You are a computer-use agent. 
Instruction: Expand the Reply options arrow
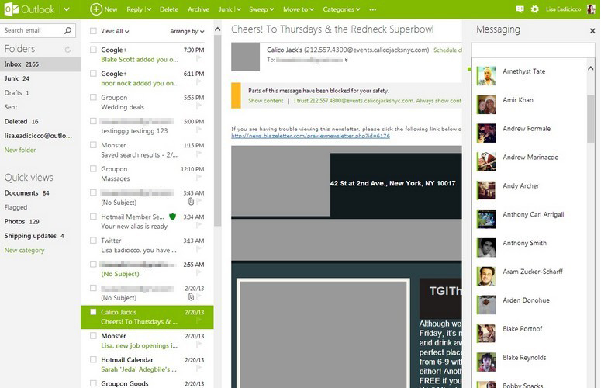pyautogui.click(x=149, y=9)
